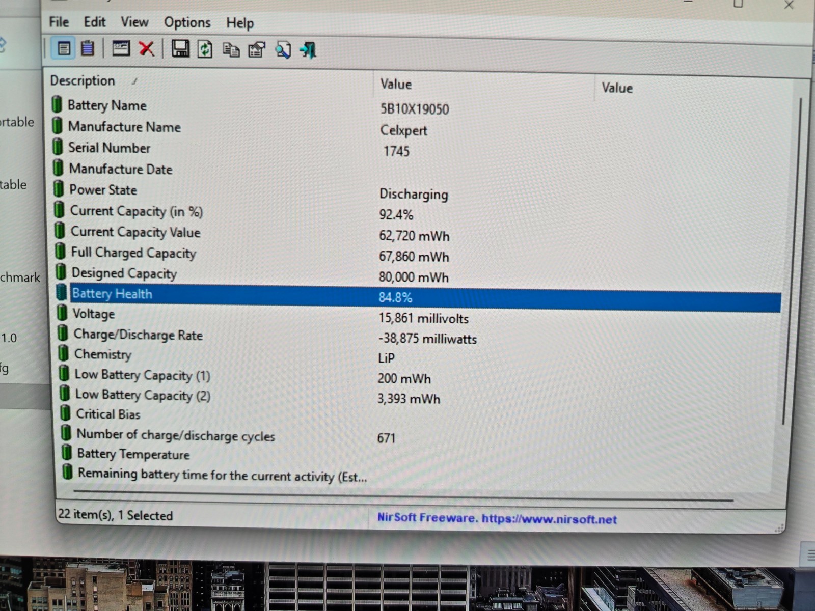Select the 80,000 mWh designed capacity value

(414, 277)
